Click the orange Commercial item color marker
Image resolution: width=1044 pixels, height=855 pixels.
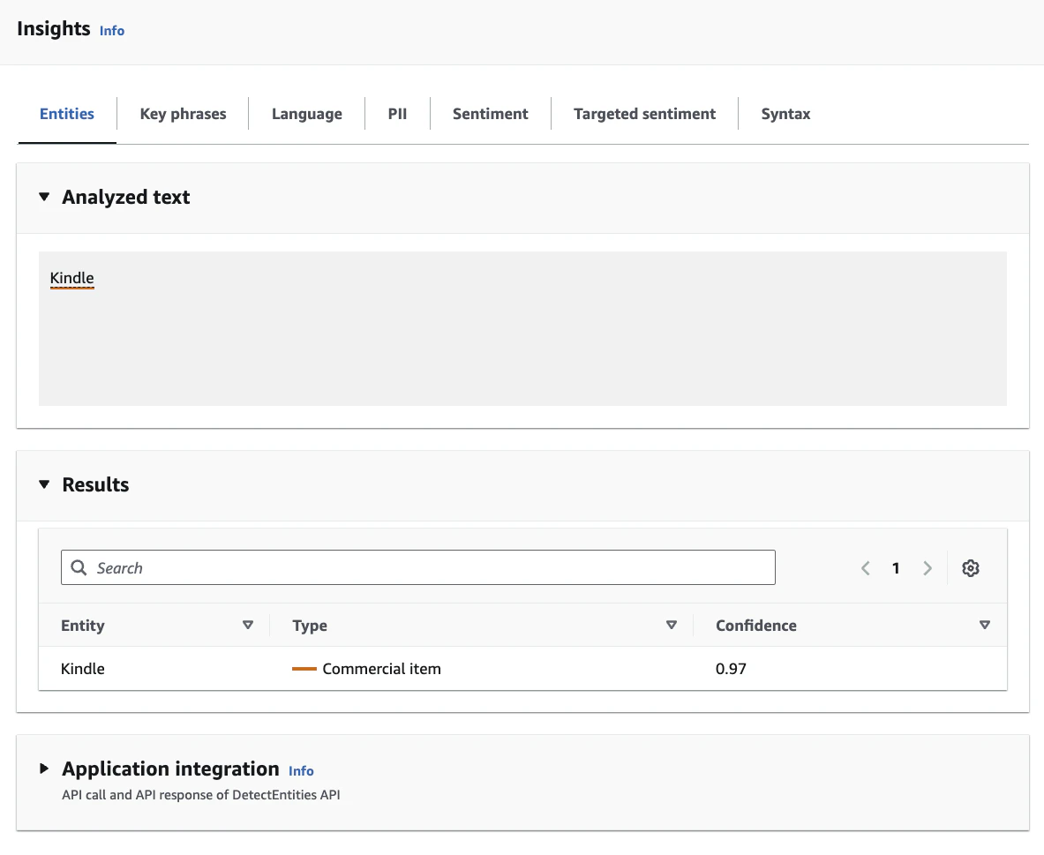pos(304,669)
